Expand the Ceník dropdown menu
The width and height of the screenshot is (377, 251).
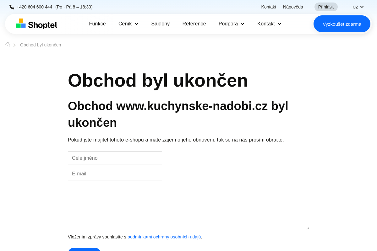coord(128,24)
